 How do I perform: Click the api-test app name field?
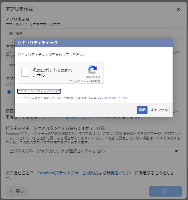(94, 33)
